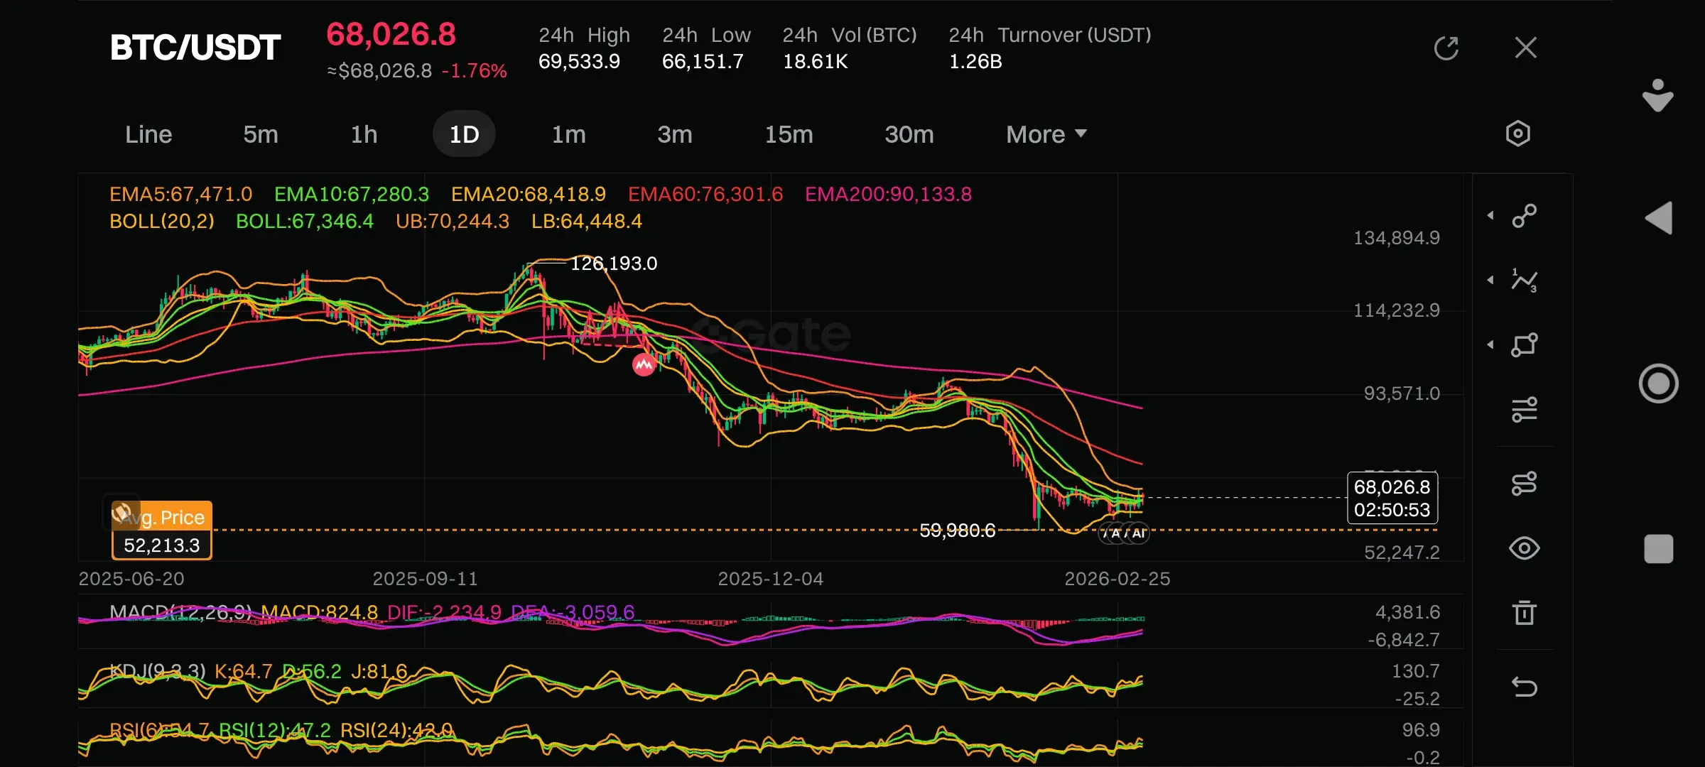Select the trend line drawing tool

pos(1524,215)
